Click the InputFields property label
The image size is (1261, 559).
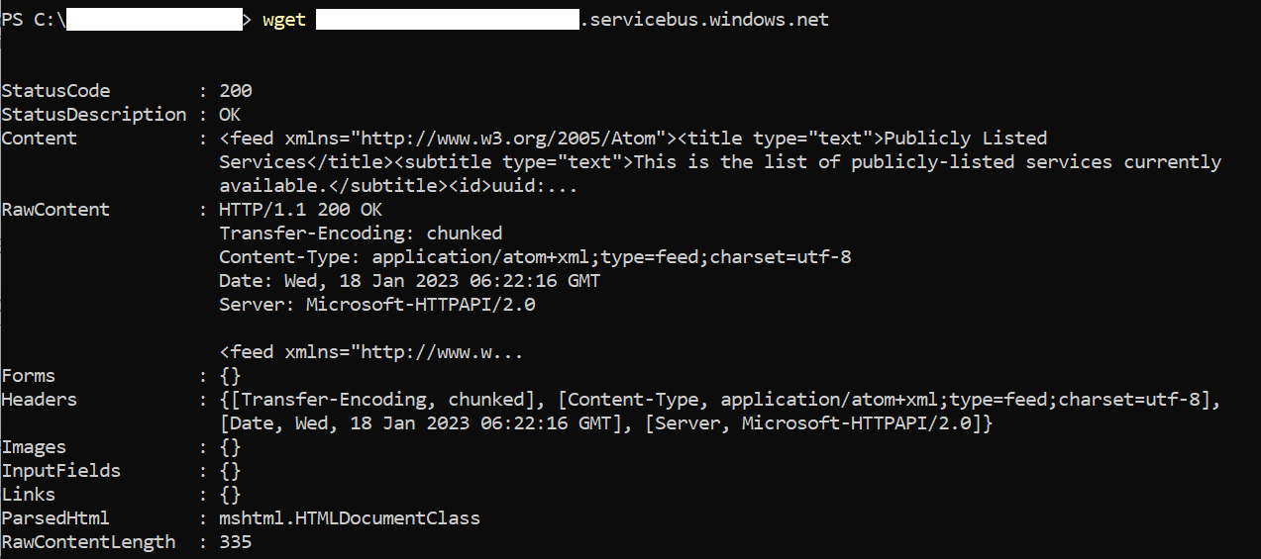(61, 471)
